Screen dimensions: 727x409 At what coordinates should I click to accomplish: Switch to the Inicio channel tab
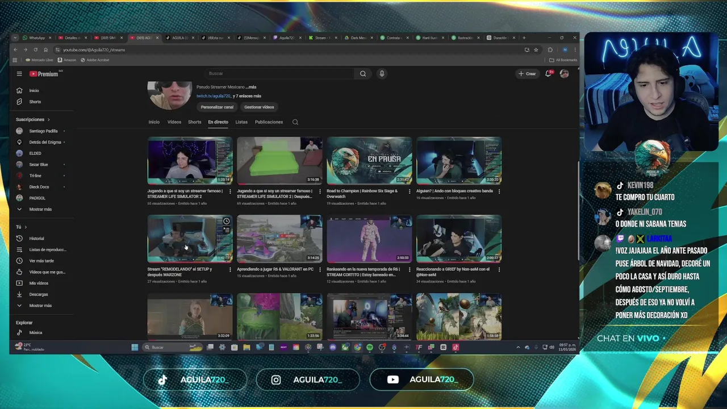[x=154, y=122]
